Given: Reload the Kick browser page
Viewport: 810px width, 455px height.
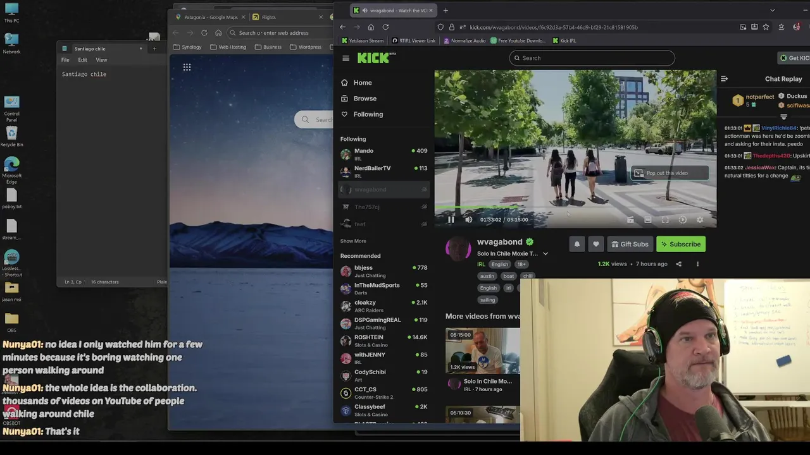Looking at the screenshot, I should 385,27.
